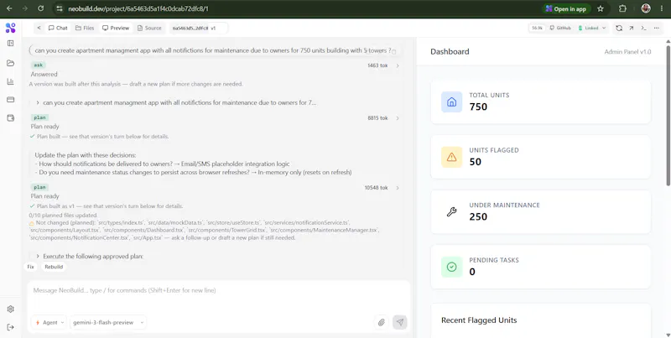The width and height of the screenshot is (671, 338).
Task: Click the 56.9k token usage badge
Action: coord(537,28)
